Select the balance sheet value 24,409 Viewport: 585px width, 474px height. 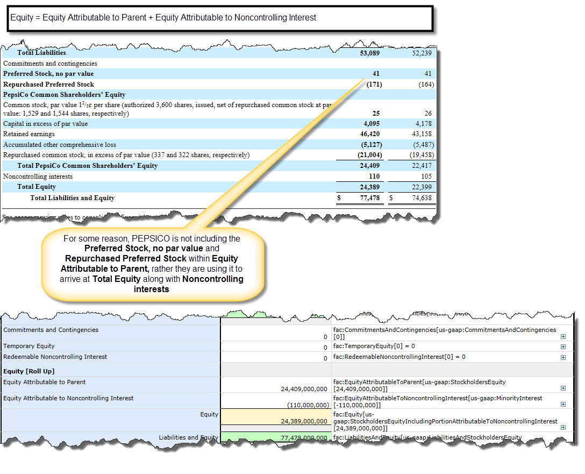point(370,166)
